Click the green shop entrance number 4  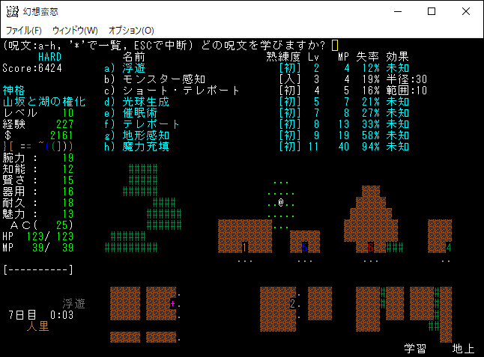pyautogui.click(x=448, y=248)
